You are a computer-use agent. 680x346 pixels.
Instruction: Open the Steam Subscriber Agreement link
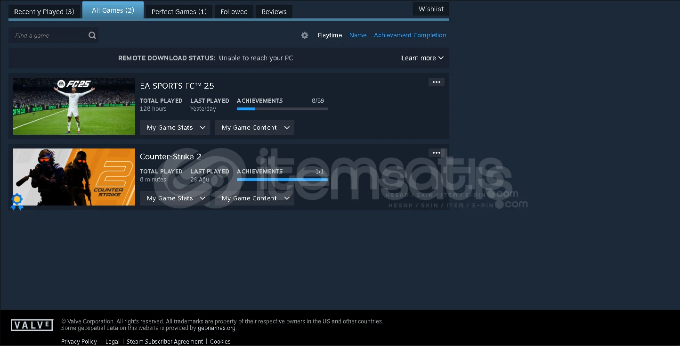165,342
